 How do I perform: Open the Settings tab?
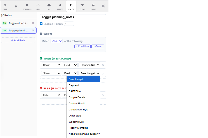coord(27,7)
